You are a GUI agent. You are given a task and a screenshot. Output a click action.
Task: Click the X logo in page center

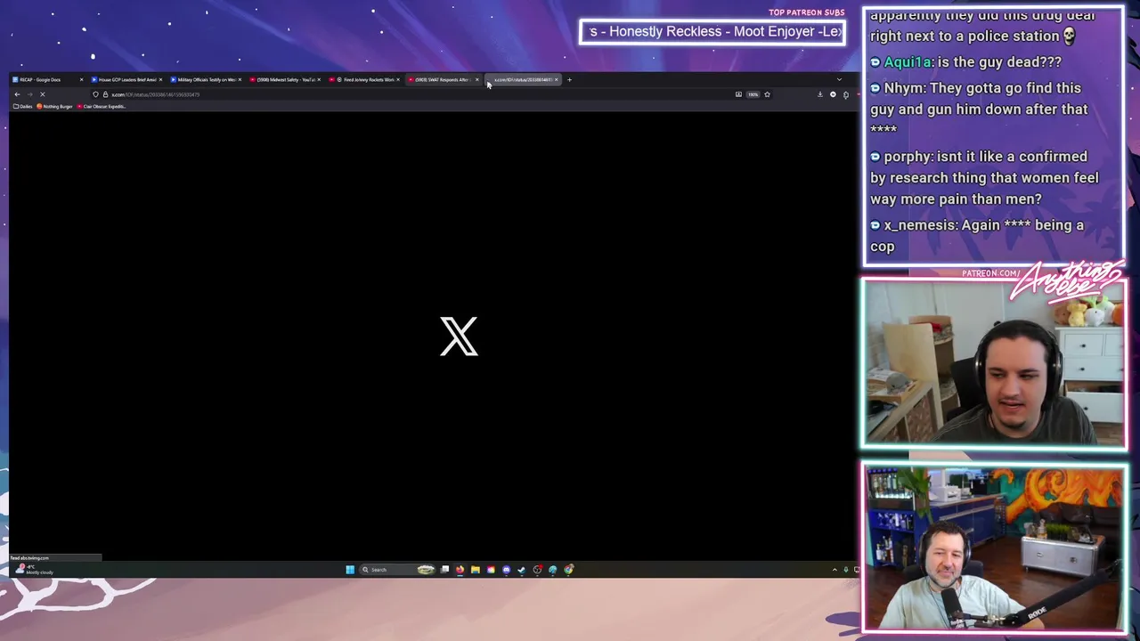point(459,337)
